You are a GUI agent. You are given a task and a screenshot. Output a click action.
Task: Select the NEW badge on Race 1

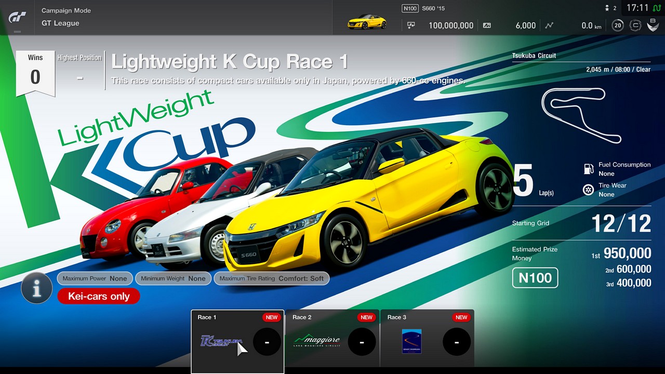[x=272, y=317]
